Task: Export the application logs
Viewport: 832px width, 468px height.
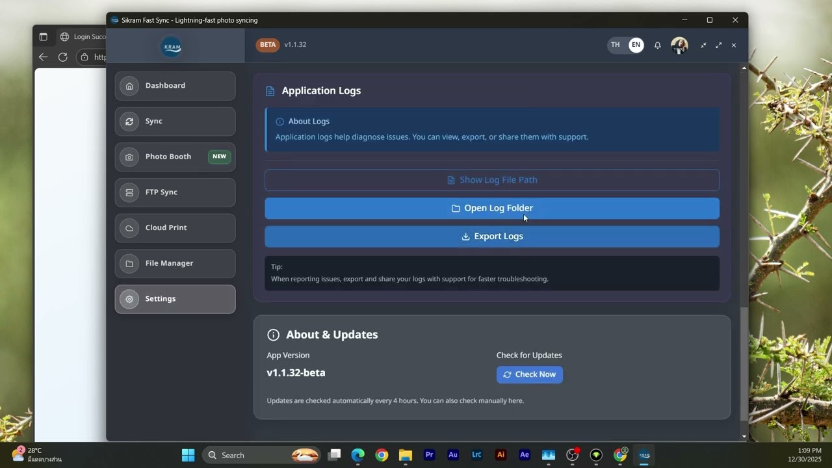Action: (492, 237)
